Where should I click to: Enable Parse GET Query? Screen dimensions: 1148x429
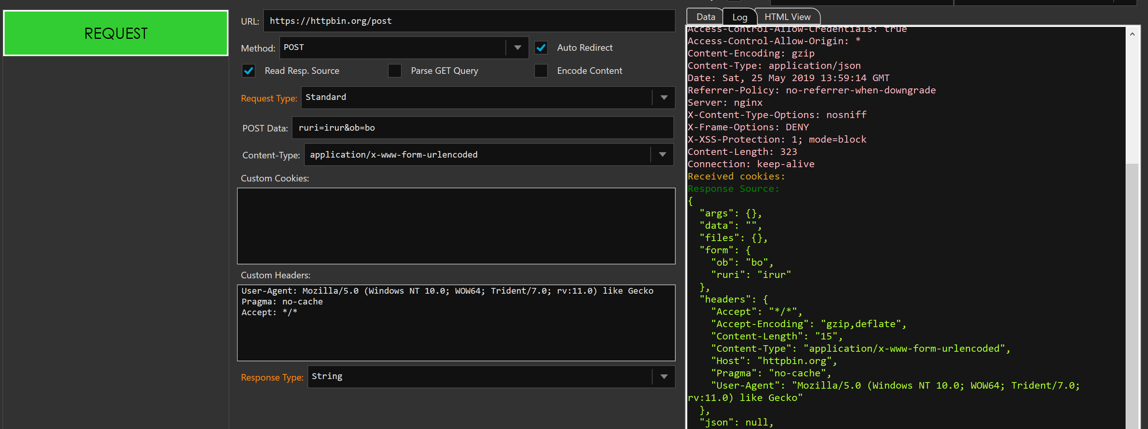395,70
